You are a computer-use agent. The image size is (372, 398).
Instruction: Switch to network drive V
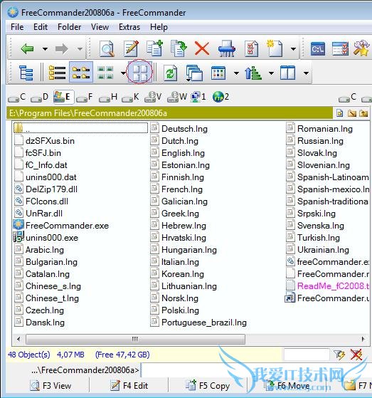point(153,97)
